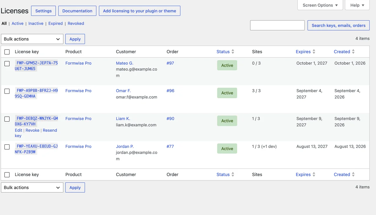Open the bottom Bulk actions dropdown

point(32,187)
